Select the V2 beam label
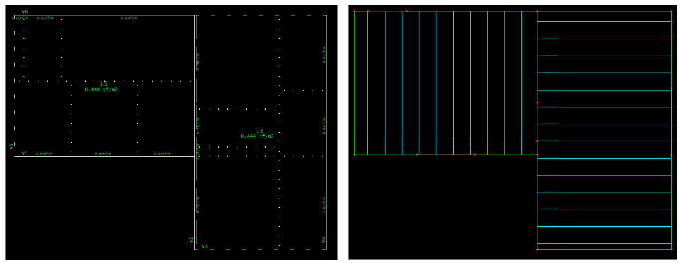 point(191,240)
